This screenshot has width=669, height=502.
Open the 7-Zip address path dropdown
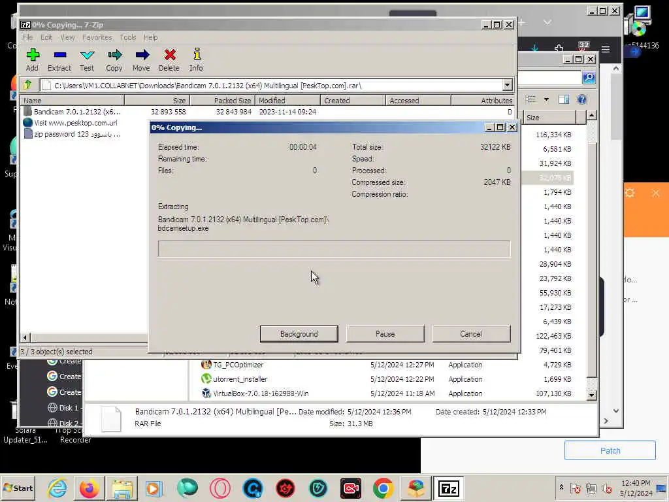click(507, 86)
